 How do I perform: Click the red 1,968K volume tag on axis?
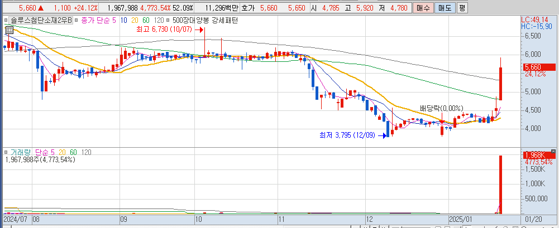click(x=539, y=155)
